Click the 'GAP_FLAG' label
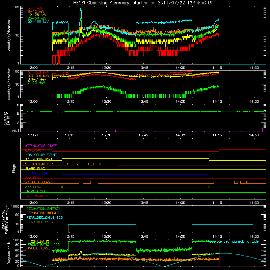Image resolution: width=270 pixels, height=270 pixels. coord(33,150)
